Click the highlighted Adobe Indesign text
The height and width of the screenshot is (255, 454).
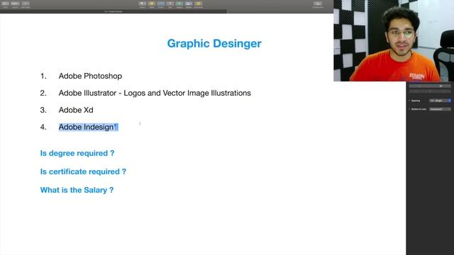click(x=88, y=127)
